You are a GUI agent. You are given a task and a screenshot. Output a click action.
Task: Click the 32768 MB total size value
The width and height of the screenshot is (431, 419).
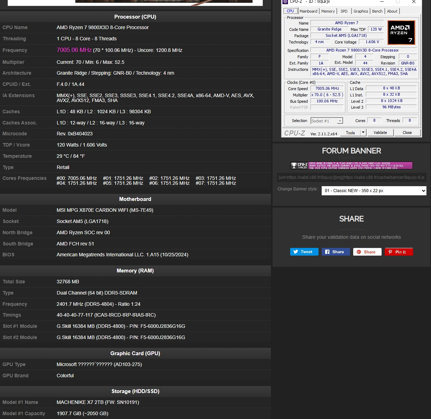point(68,282)
